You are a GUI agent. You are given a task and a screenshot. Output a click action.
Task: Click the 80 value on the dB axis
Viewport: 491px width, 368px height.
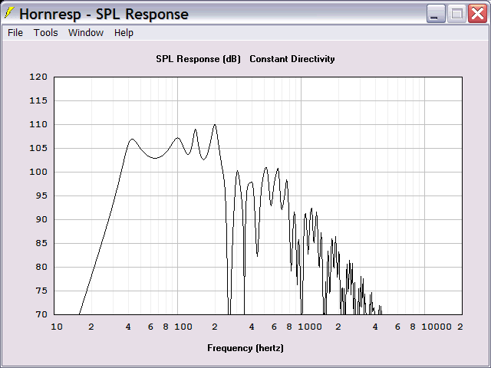point(41,267)
